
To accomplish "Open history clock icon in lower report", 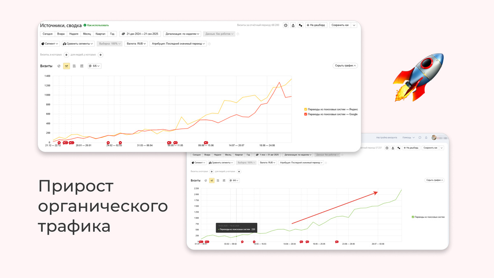I will (386, 147).
